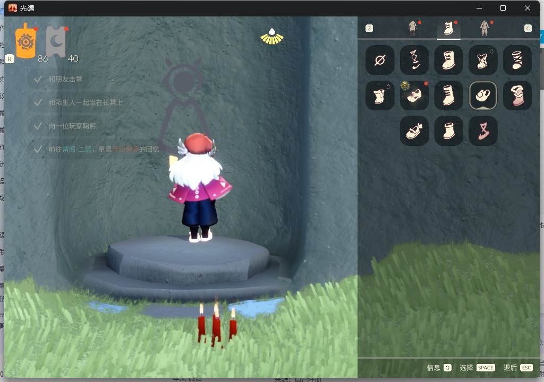
Task: Pick the pink ribbon ballet shoe
Action: 483,131
